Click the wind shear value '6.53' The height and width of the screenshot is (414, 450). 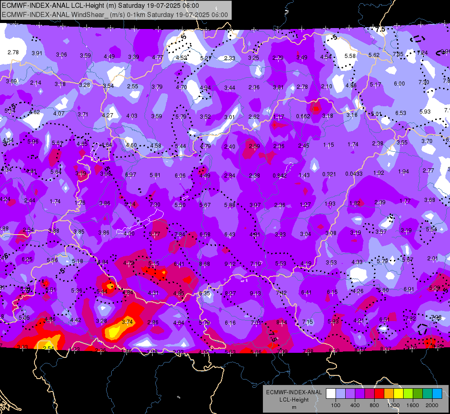(x=401, y=113)
